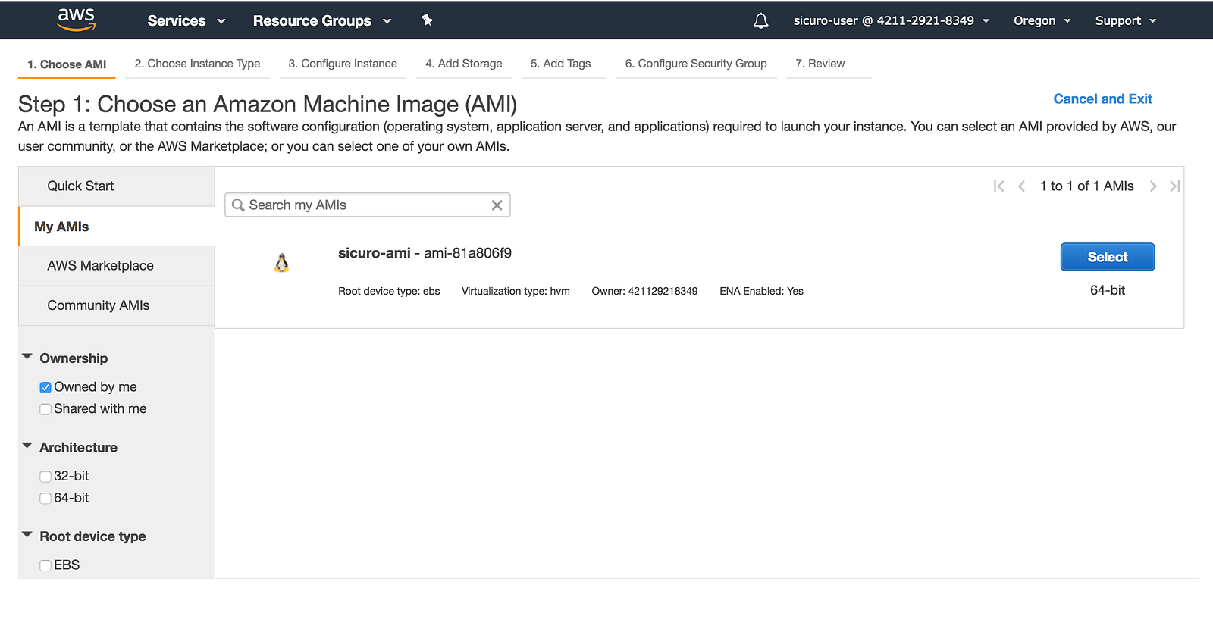
Task: Go to first page of AMIs
Action: click(x=998, y=186)
